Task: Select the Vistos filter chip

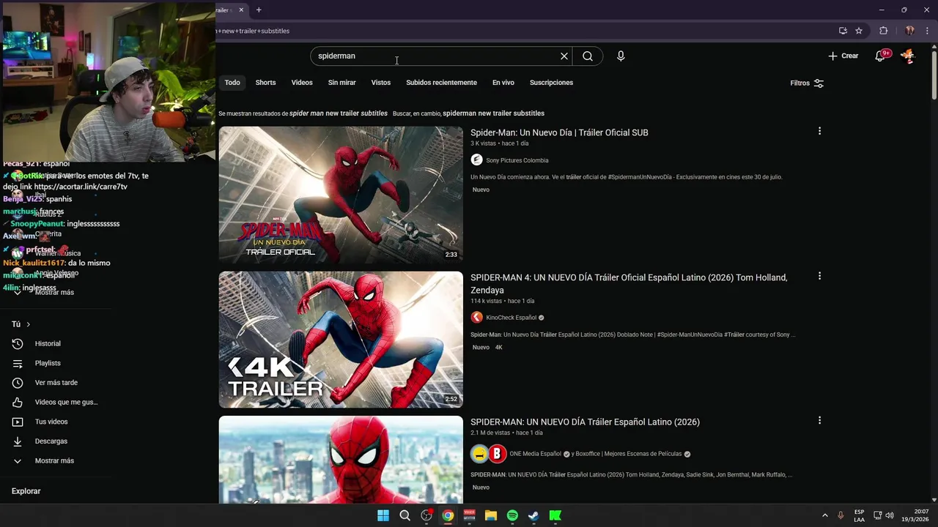Action: tap(381, 83)
